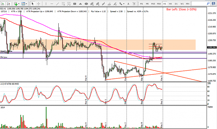Click the 'Day 0' marker in price chart
217x129 pixels.
point(86,78)
